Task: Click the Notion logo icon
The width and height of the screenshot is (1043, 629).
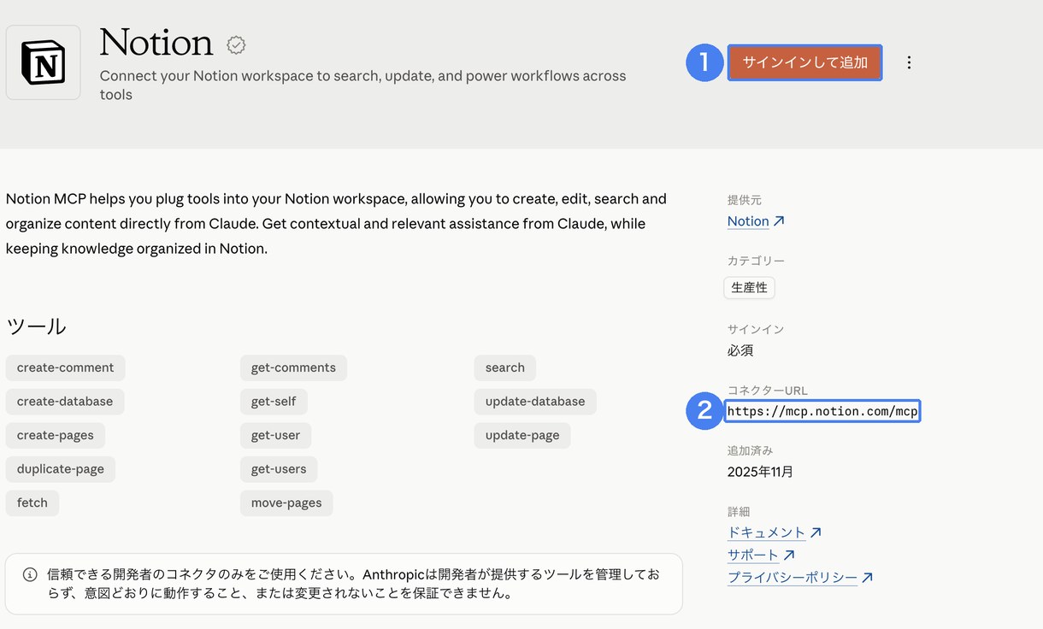Action: [44, 62]
